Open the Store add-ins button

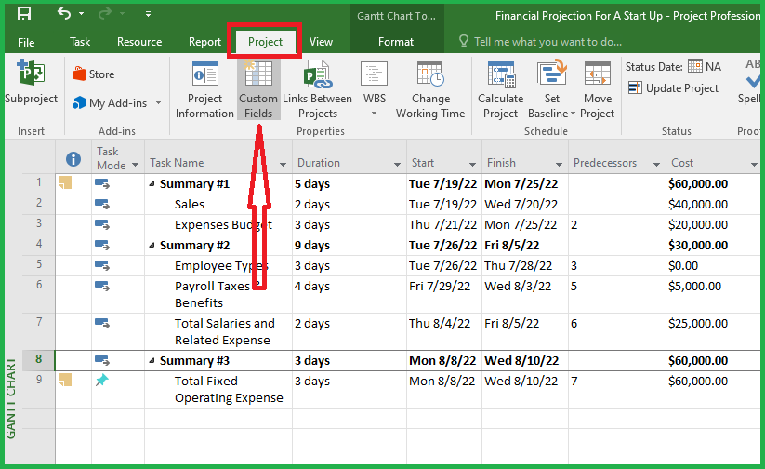[x=93, y=74]
